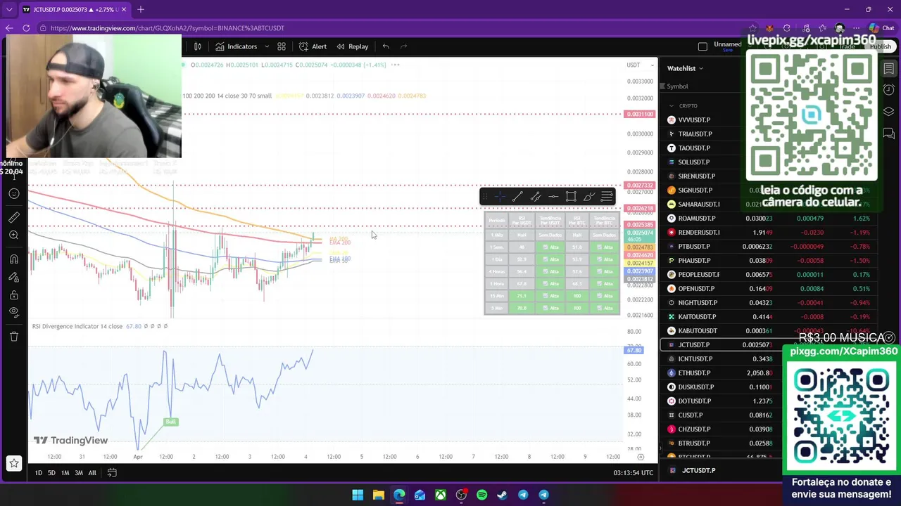Click the RSI value label 67.80
Viewport: 901px width, 506px height.
pyautogui.click(x=634, y=350)
